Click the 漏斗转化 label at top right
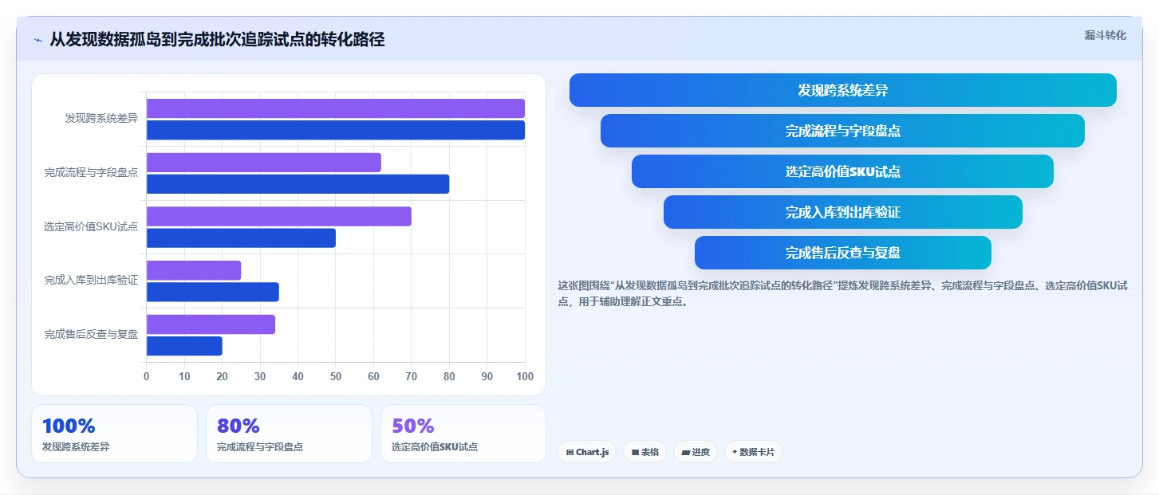Image resolution: width=1159 pixels, height=495 pixels. pos(1105,35)
